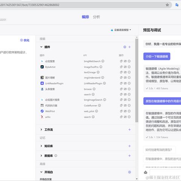181x181 pixels.
Task: Click the scrollbar down arrow
Action: [137, 179]
